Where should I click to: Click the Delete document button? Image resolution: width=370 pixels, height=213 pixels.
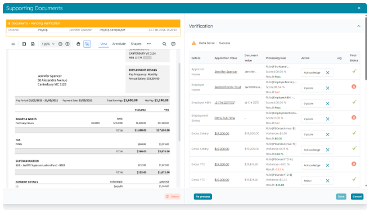click(x=173, y=197)
